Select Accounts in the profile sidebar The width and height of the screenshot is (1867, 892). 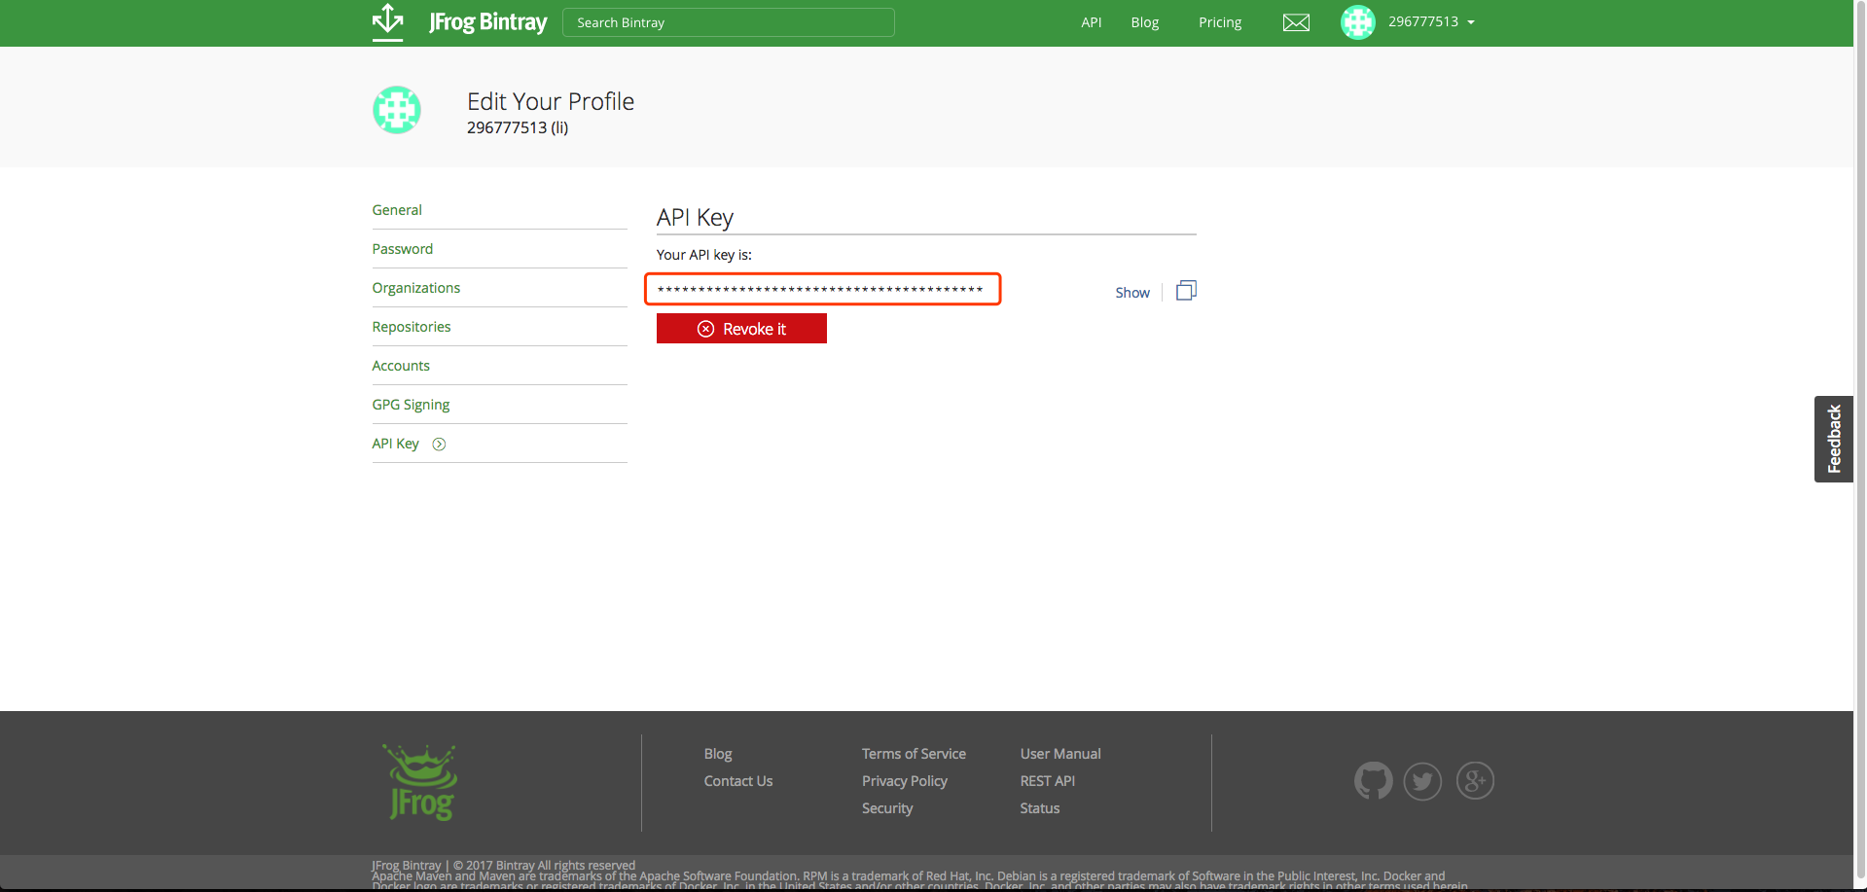click(401, 366)
